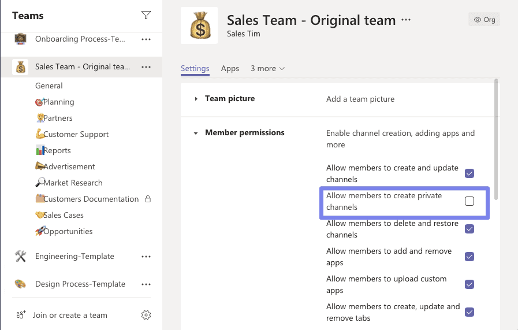Open ellipsis menu beside Sales Team title

coord(406,20)
